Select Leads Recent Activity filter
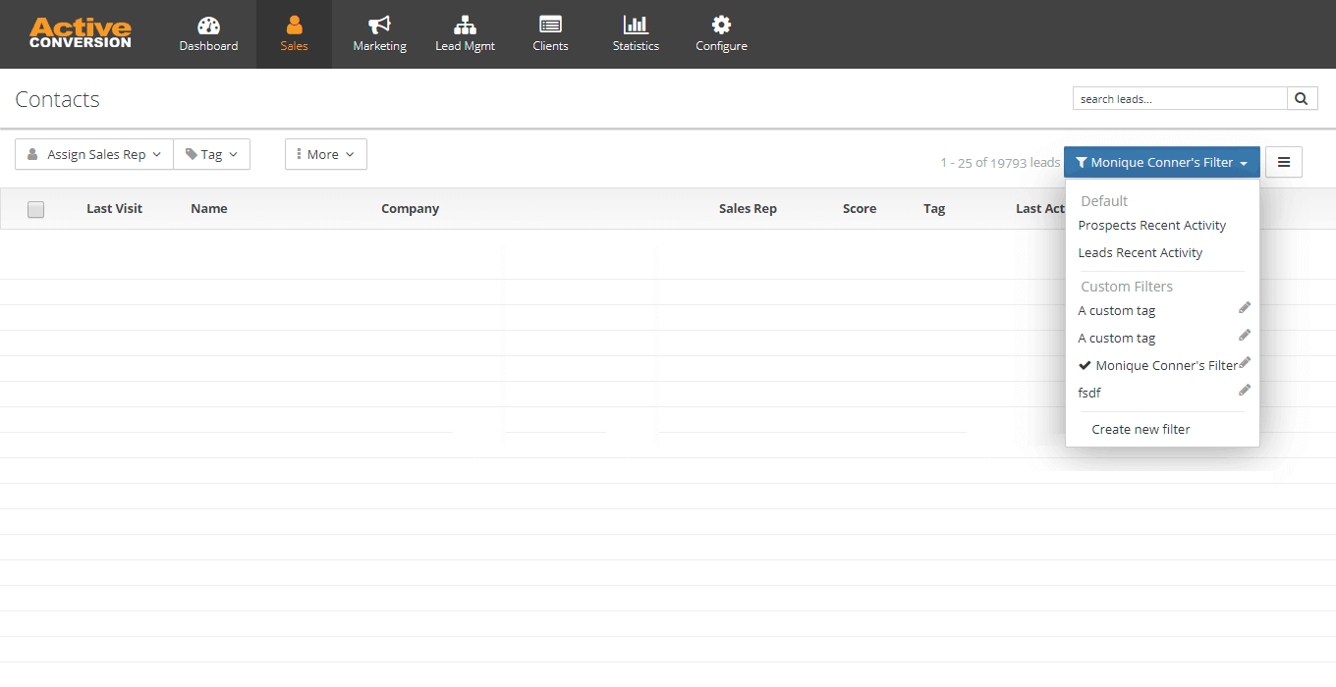The width and height of the screenshot is (1336, 687). tap(1141, 253)
